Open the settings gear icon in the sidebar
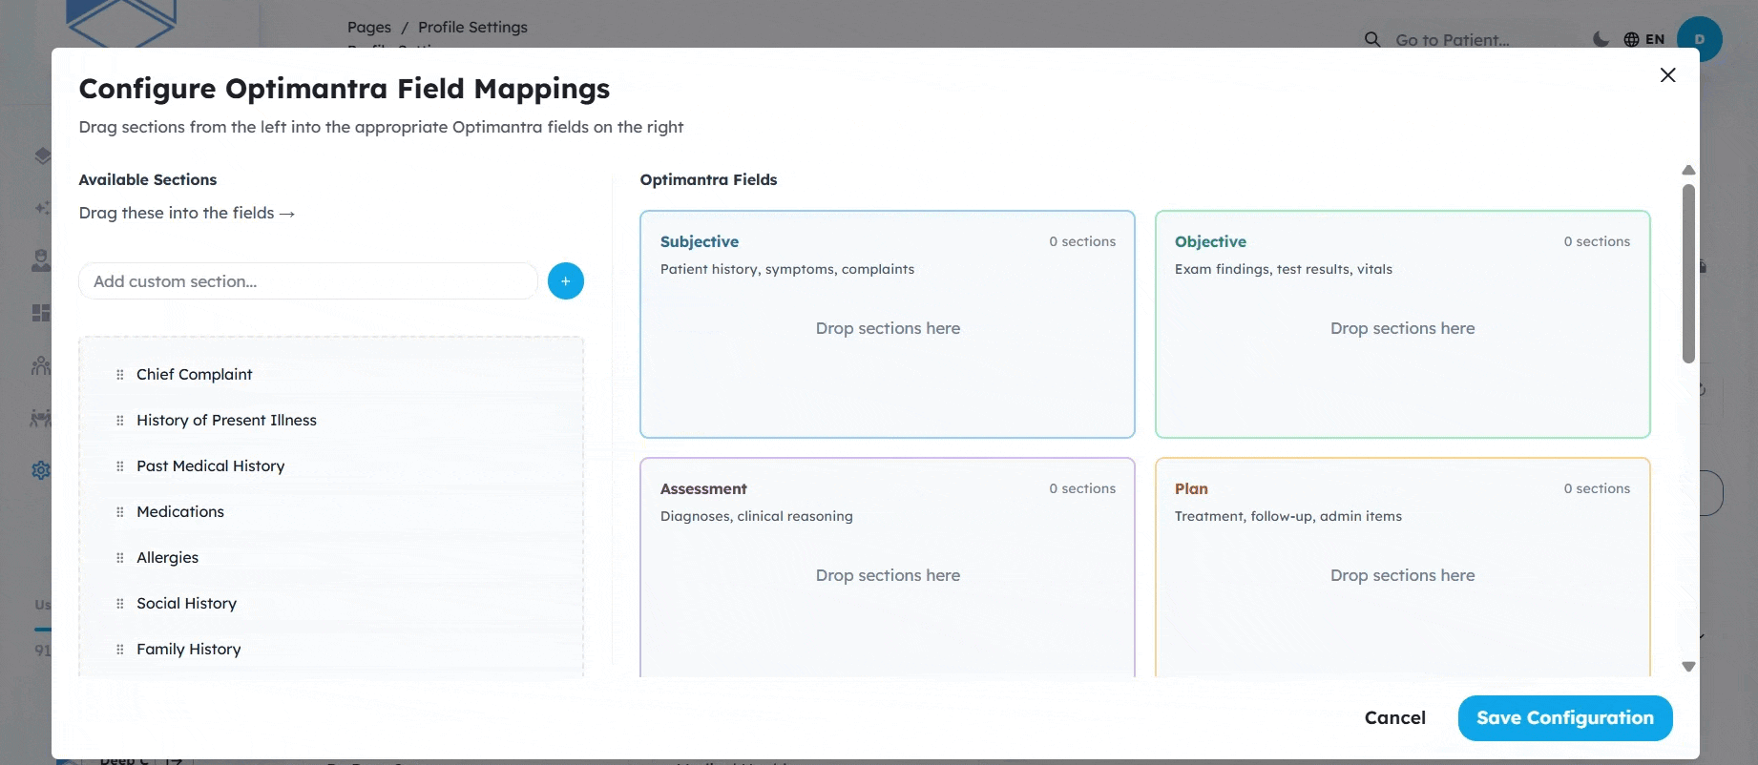Viewport: 1758px width, 765px height. [42, 470]
